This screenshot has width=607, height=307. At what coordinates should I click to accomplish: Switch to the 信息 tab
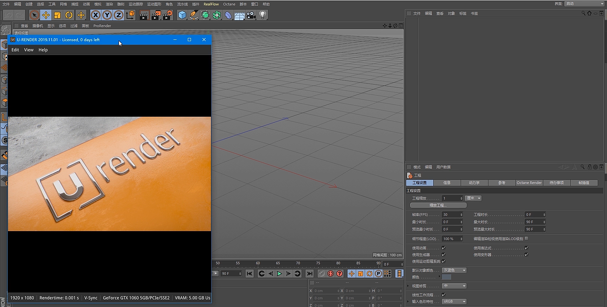point(447,183)
